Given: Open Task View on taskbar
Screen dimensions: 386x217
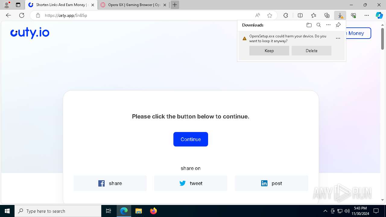Looking at the screenshot, I should tap(109, 211).
